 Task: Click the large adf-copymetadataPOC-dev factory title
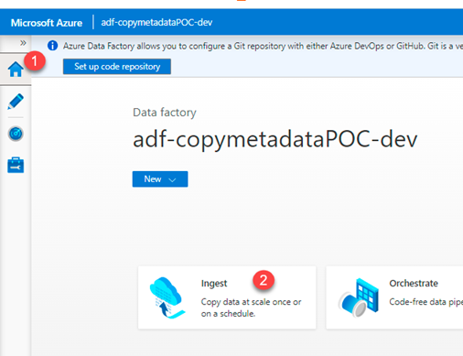pyautogui.click(x=275, y=139)
